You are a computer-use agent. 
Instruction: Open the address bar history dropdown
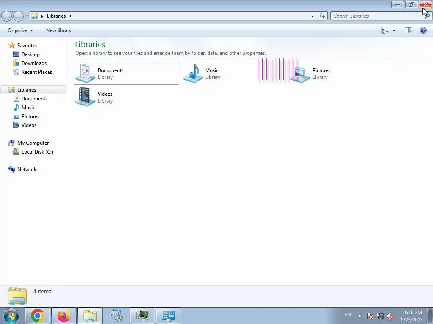(x=312, y=16)
